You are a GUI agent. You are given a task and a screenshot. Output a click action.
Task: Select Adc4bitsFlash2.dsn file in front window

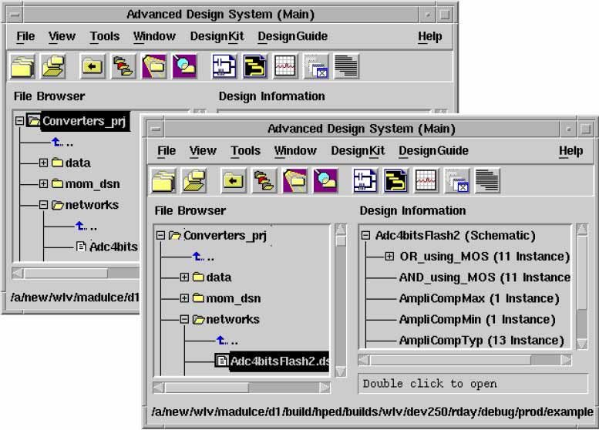click(272, 361)
